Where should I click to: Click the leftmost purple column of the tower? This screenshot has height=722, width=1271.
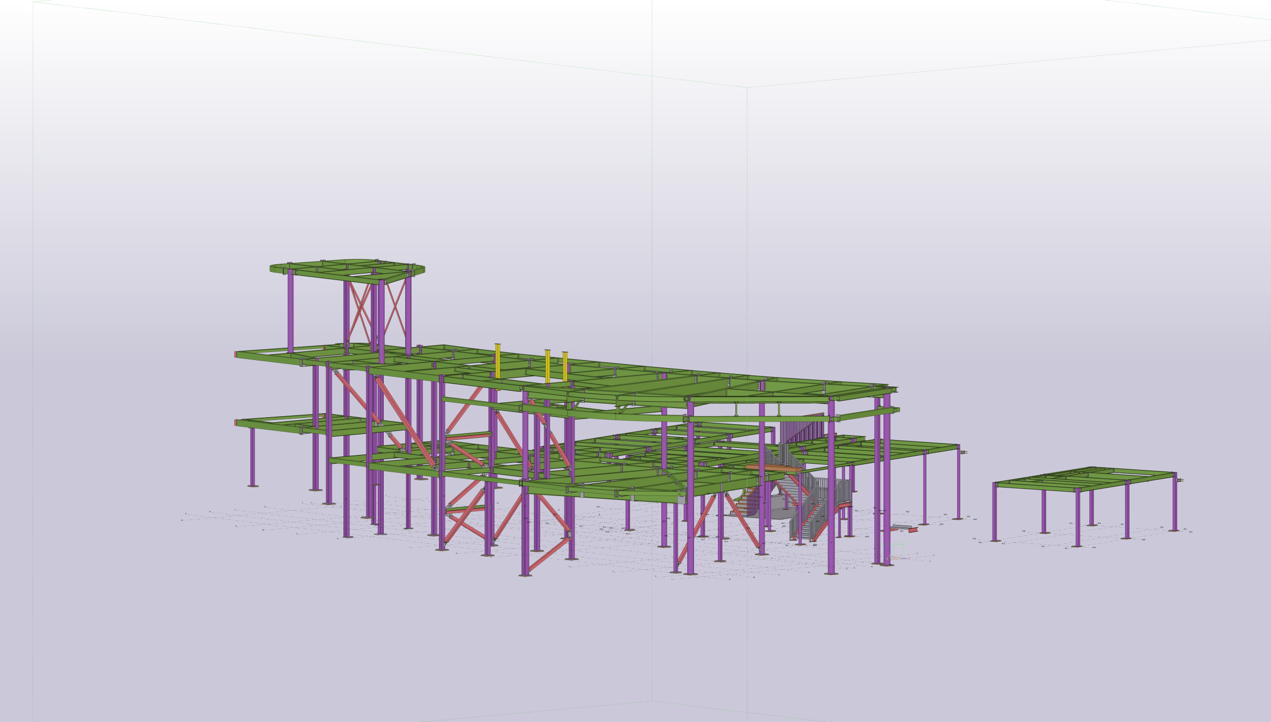point(290,311)
